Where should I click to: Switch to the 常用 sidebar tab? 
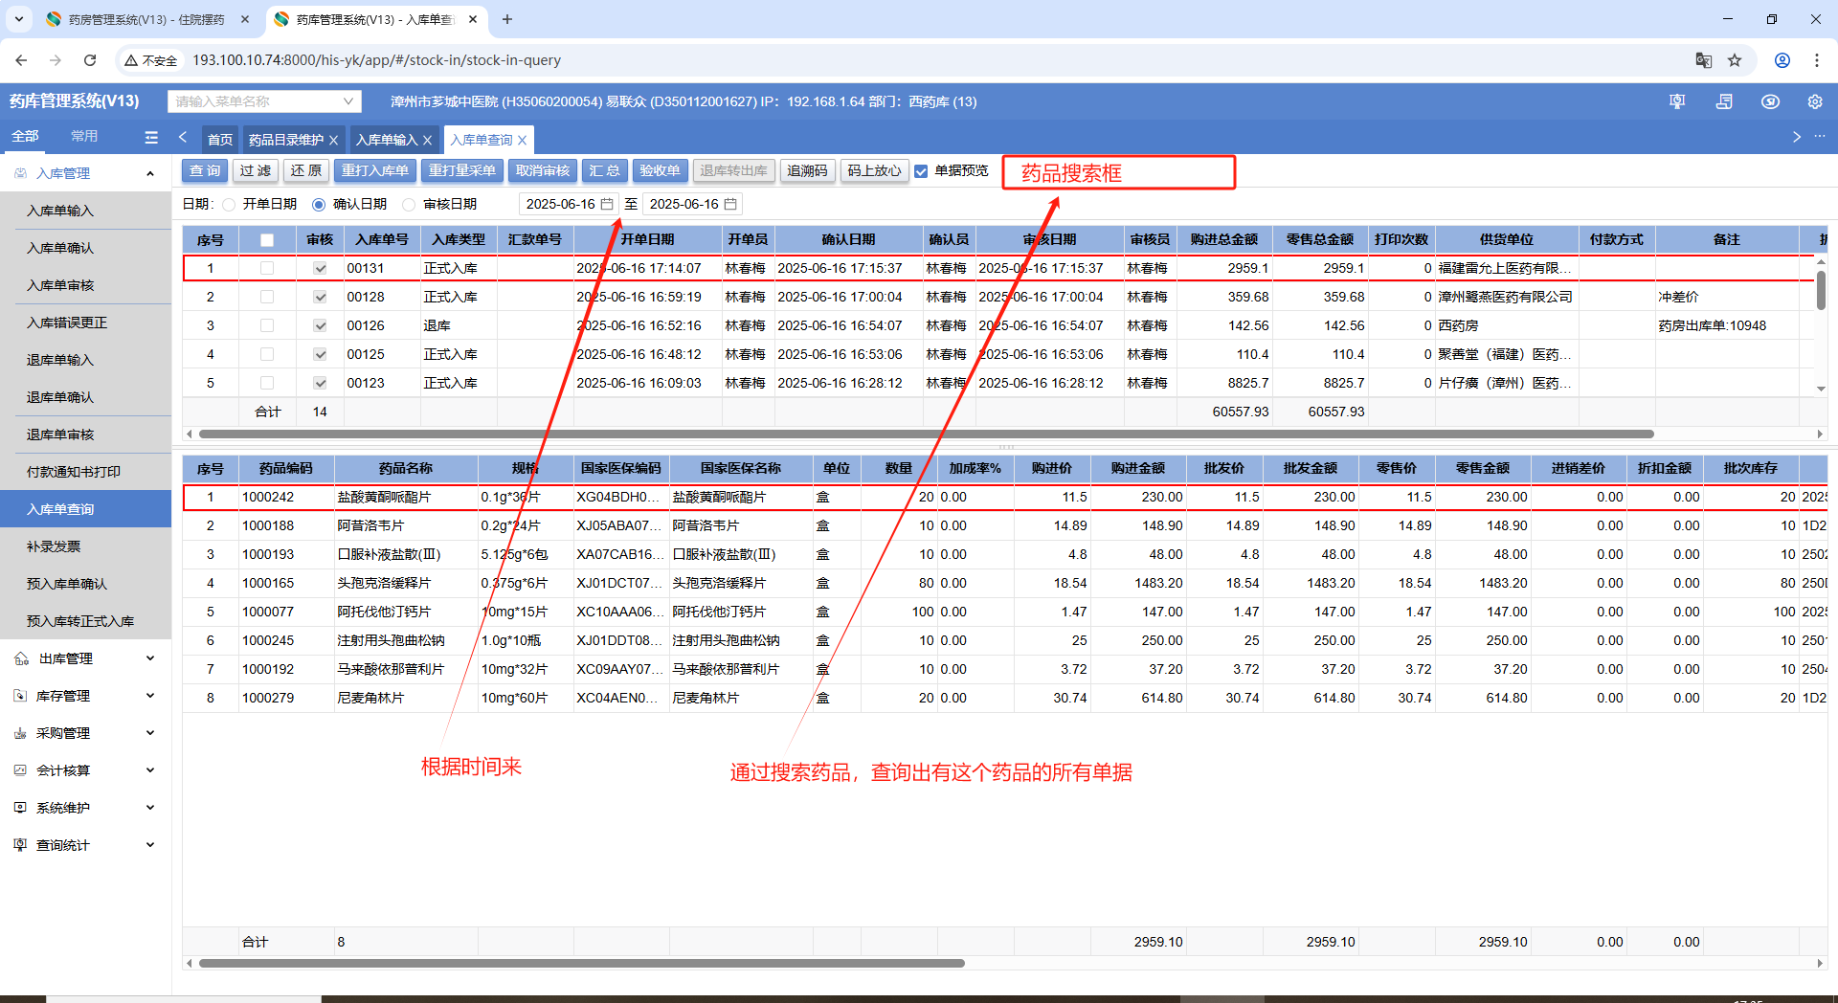84,136
